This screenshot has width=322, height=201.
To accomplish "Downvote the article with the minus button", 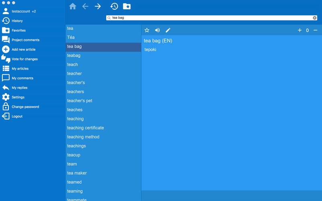I will 315,30.
